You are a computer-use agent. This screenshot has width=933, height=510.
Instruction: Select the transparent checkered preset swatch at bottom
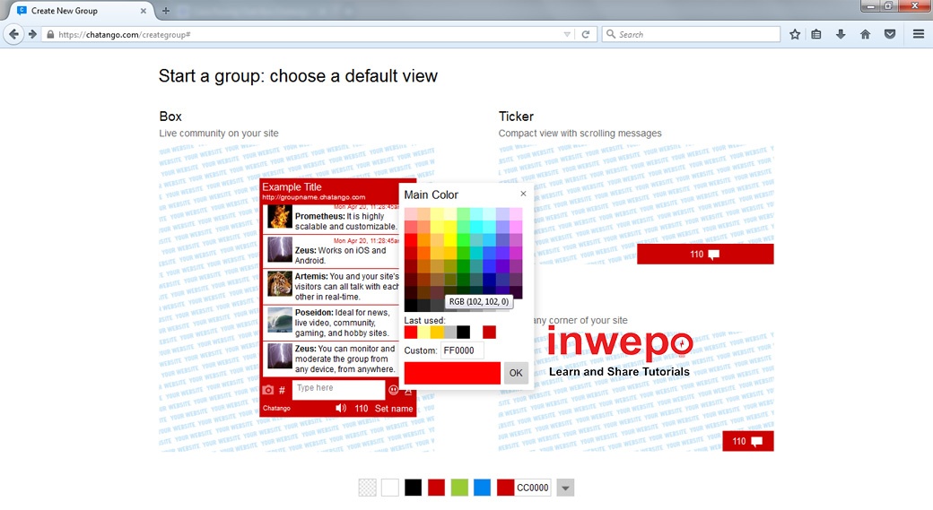[368, 488]
